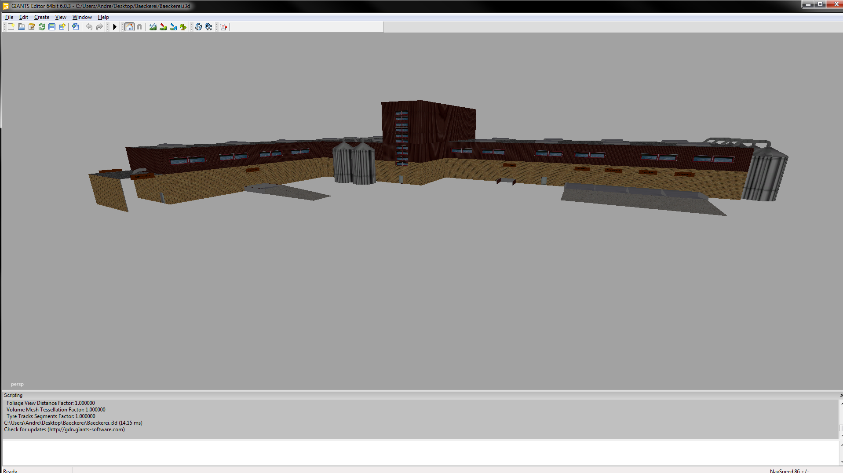Click the New file icon
The height and width of the screenshot is (473, 843).
(11, 27)
